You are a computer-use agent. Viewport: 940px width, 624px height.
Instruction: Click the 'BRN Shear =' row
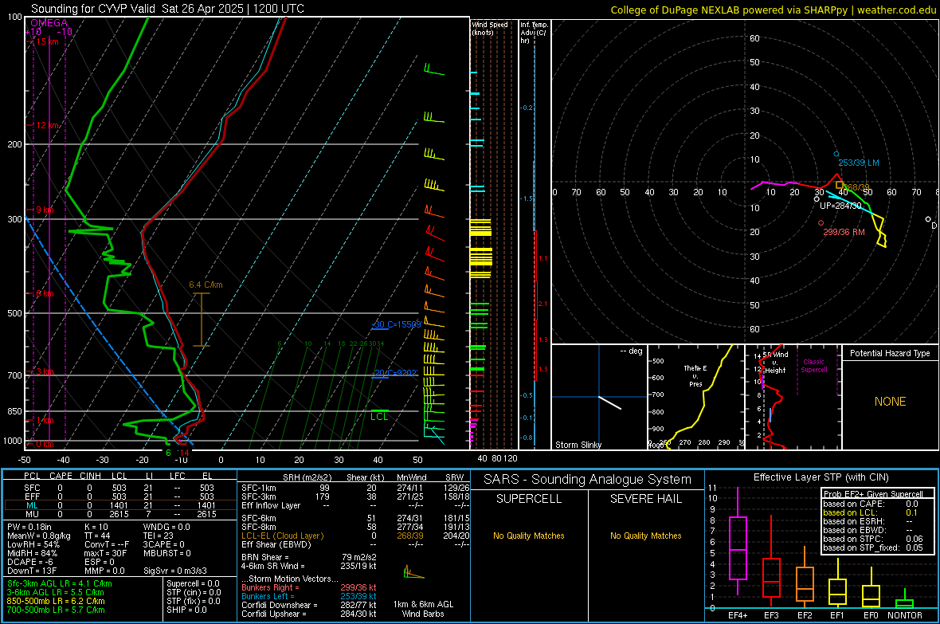click(x=309, y=557)
